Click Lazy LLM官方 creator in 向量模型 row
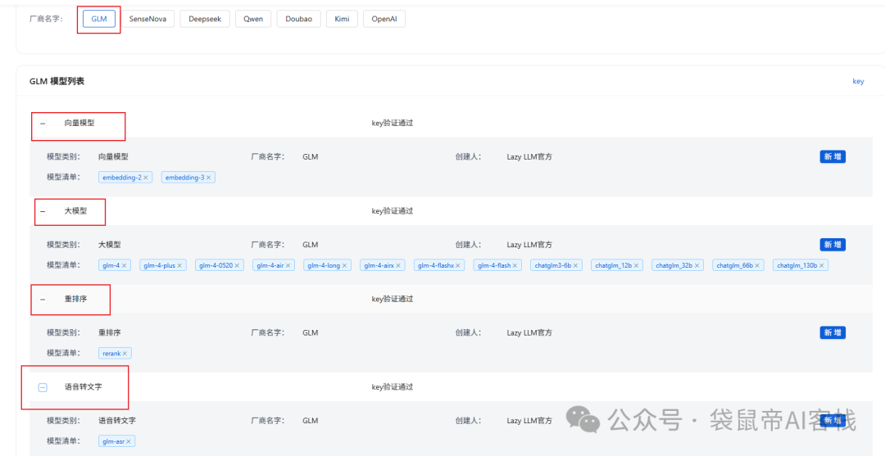The image size is (885, 456). point(529,156)
